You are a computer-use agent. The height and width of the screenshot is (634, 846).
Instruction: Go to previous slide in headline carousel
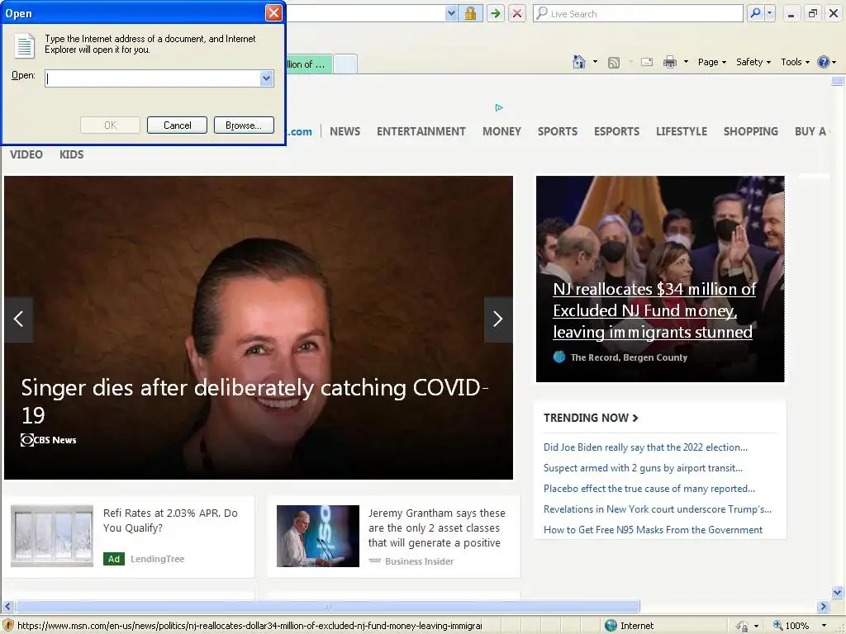tap(18, 319)
